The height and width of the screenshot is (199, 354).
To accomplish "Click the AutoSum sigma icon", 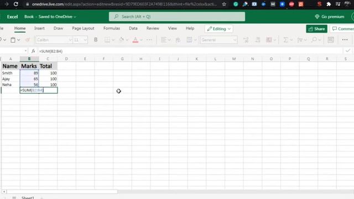I will 285,40.
